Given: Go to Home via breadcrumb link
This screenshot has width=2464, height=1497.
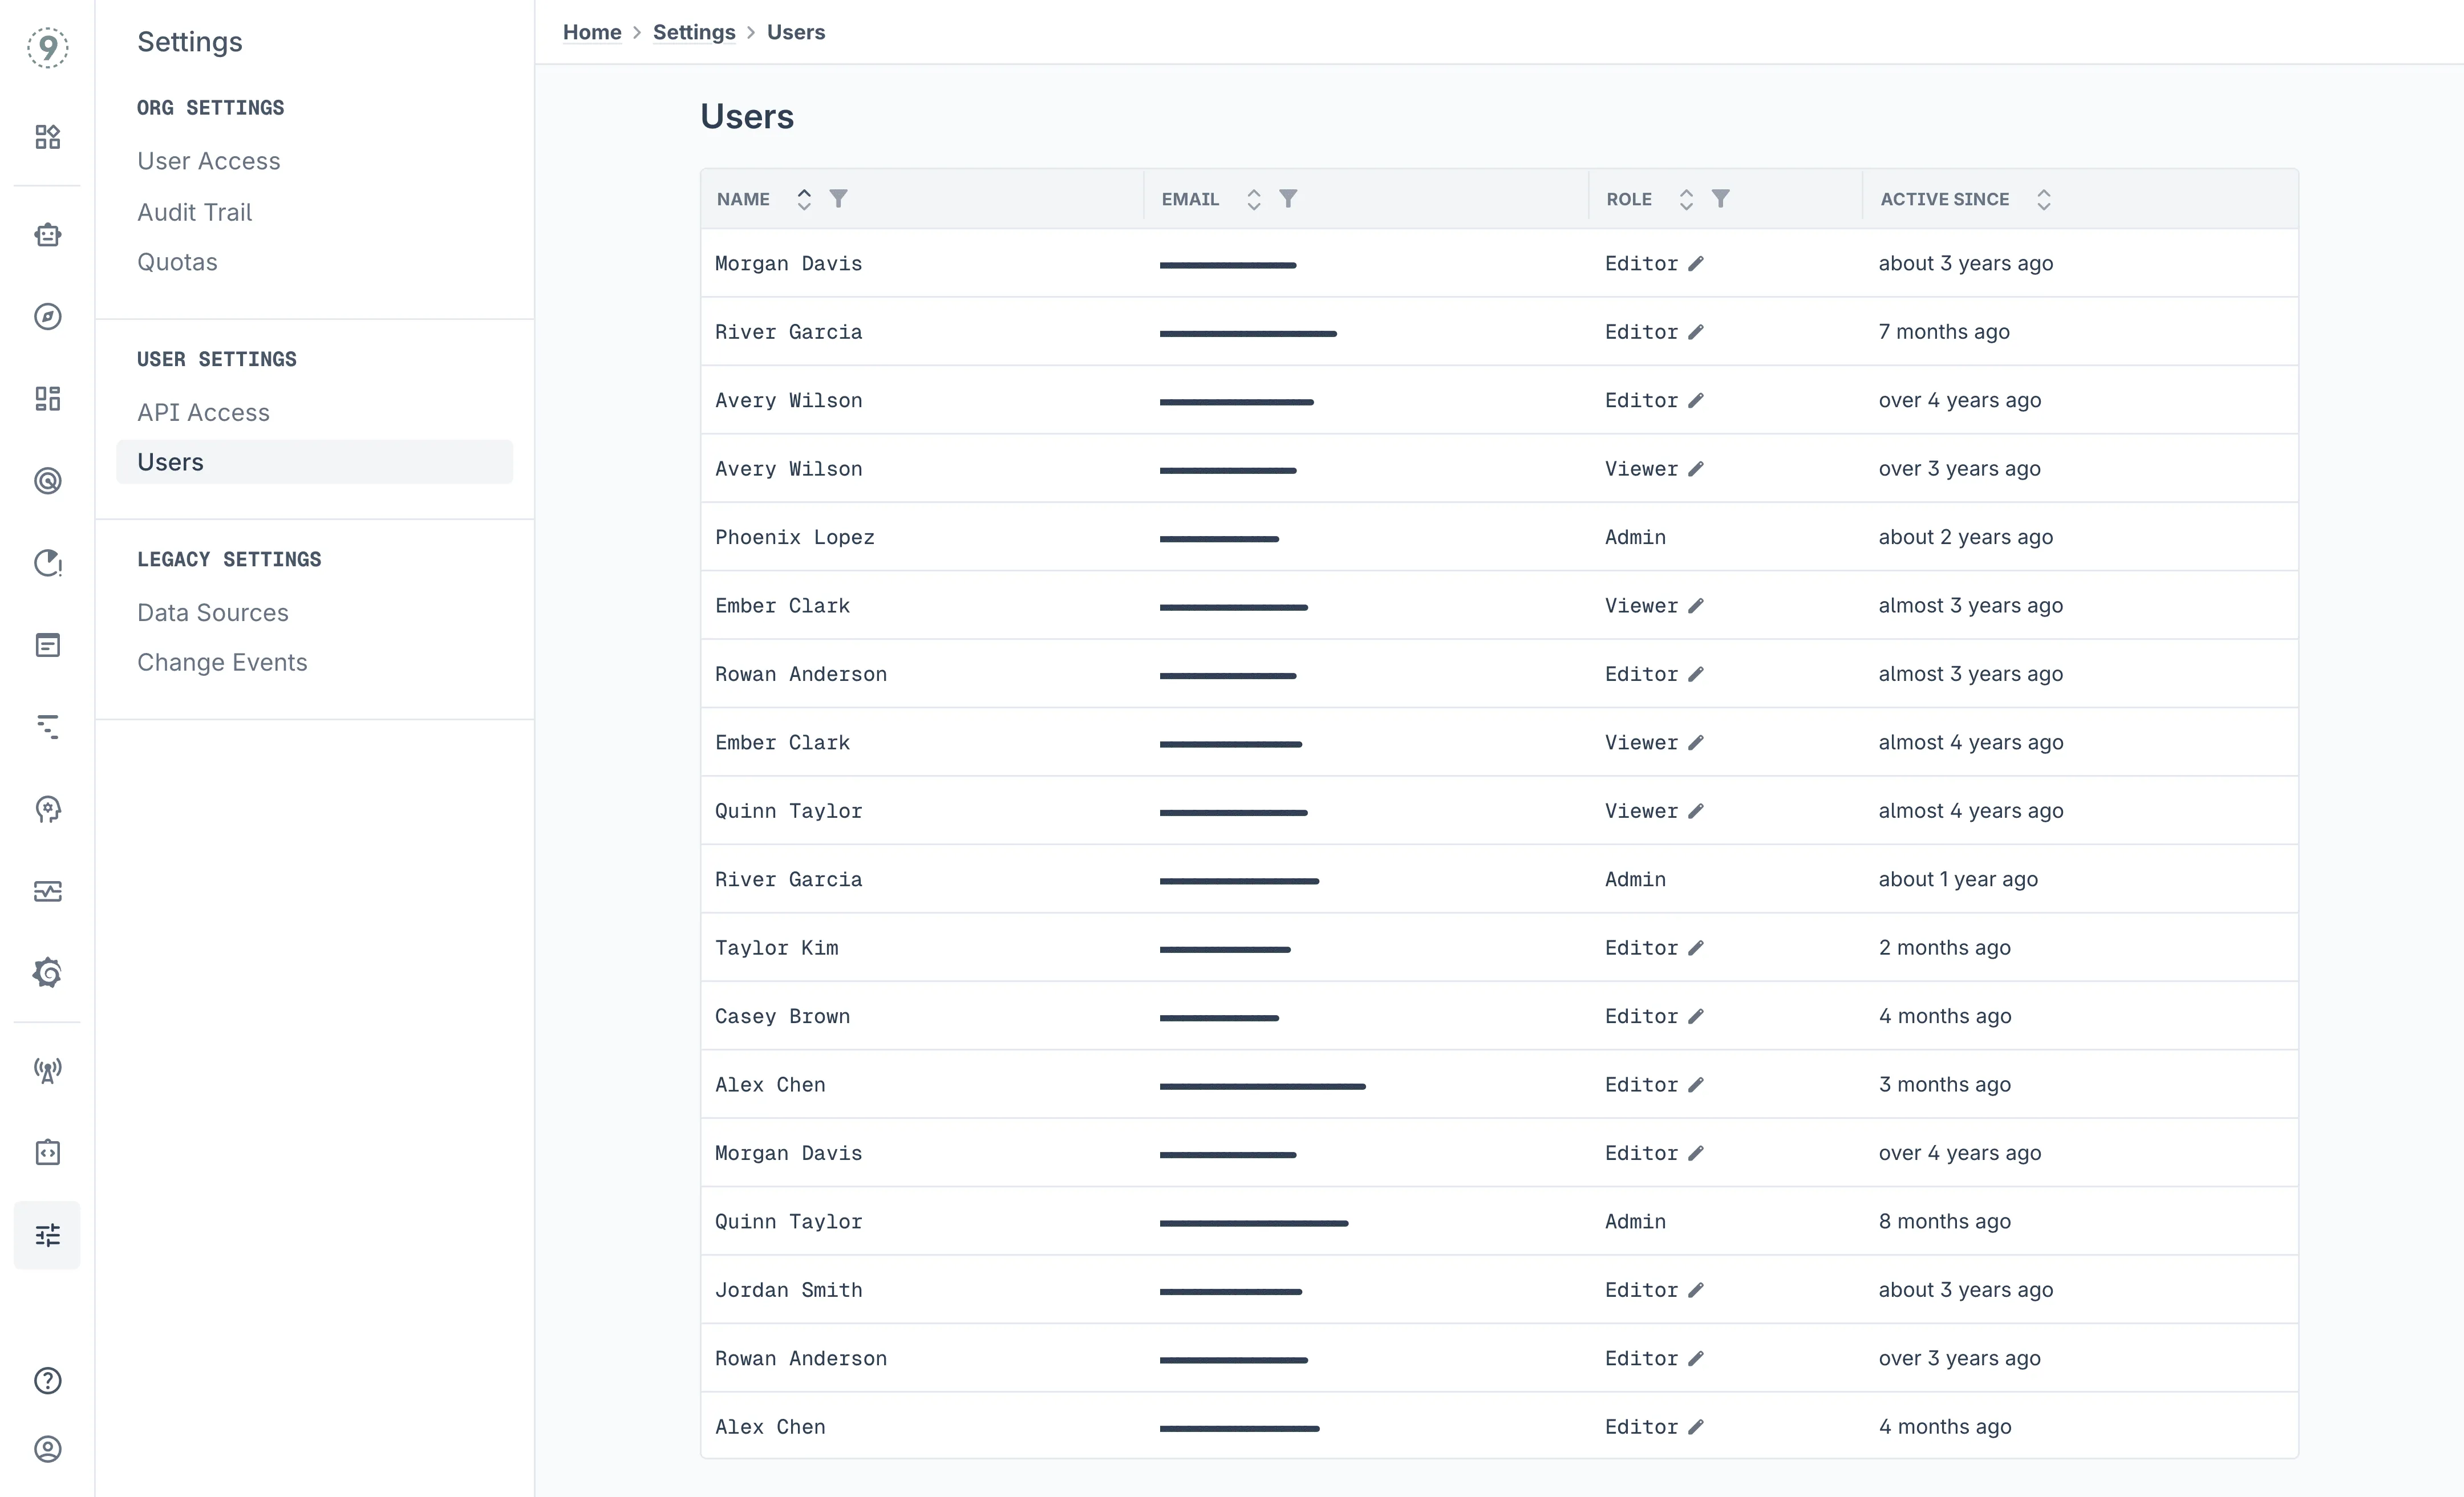Looking at the screenshot, I should point(592,32).
